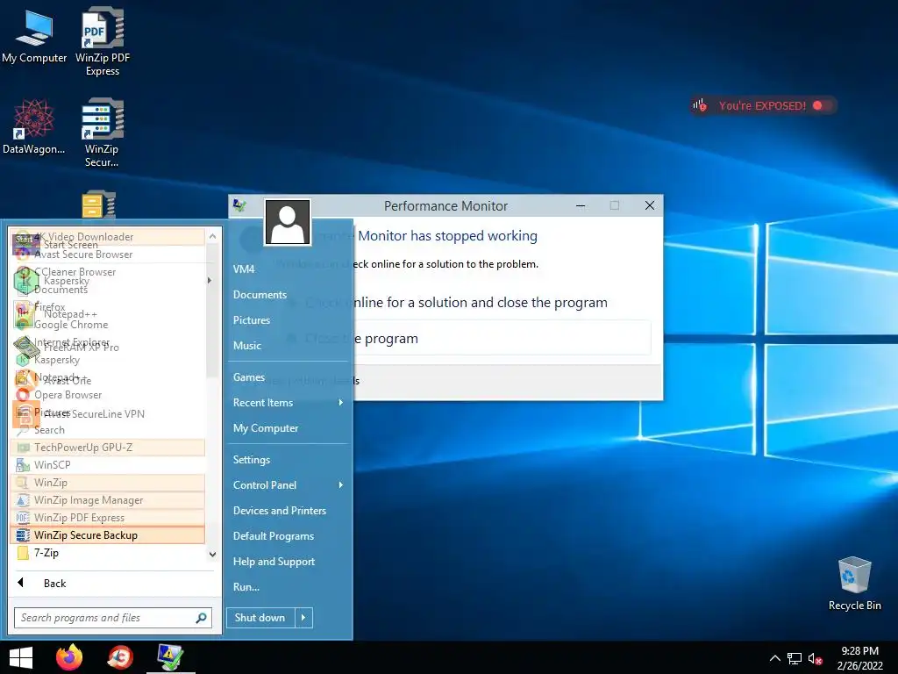Screen dimensions: 898x674
Task: Click the Performance Monitor title bar icon
Action: coord(240,205)
